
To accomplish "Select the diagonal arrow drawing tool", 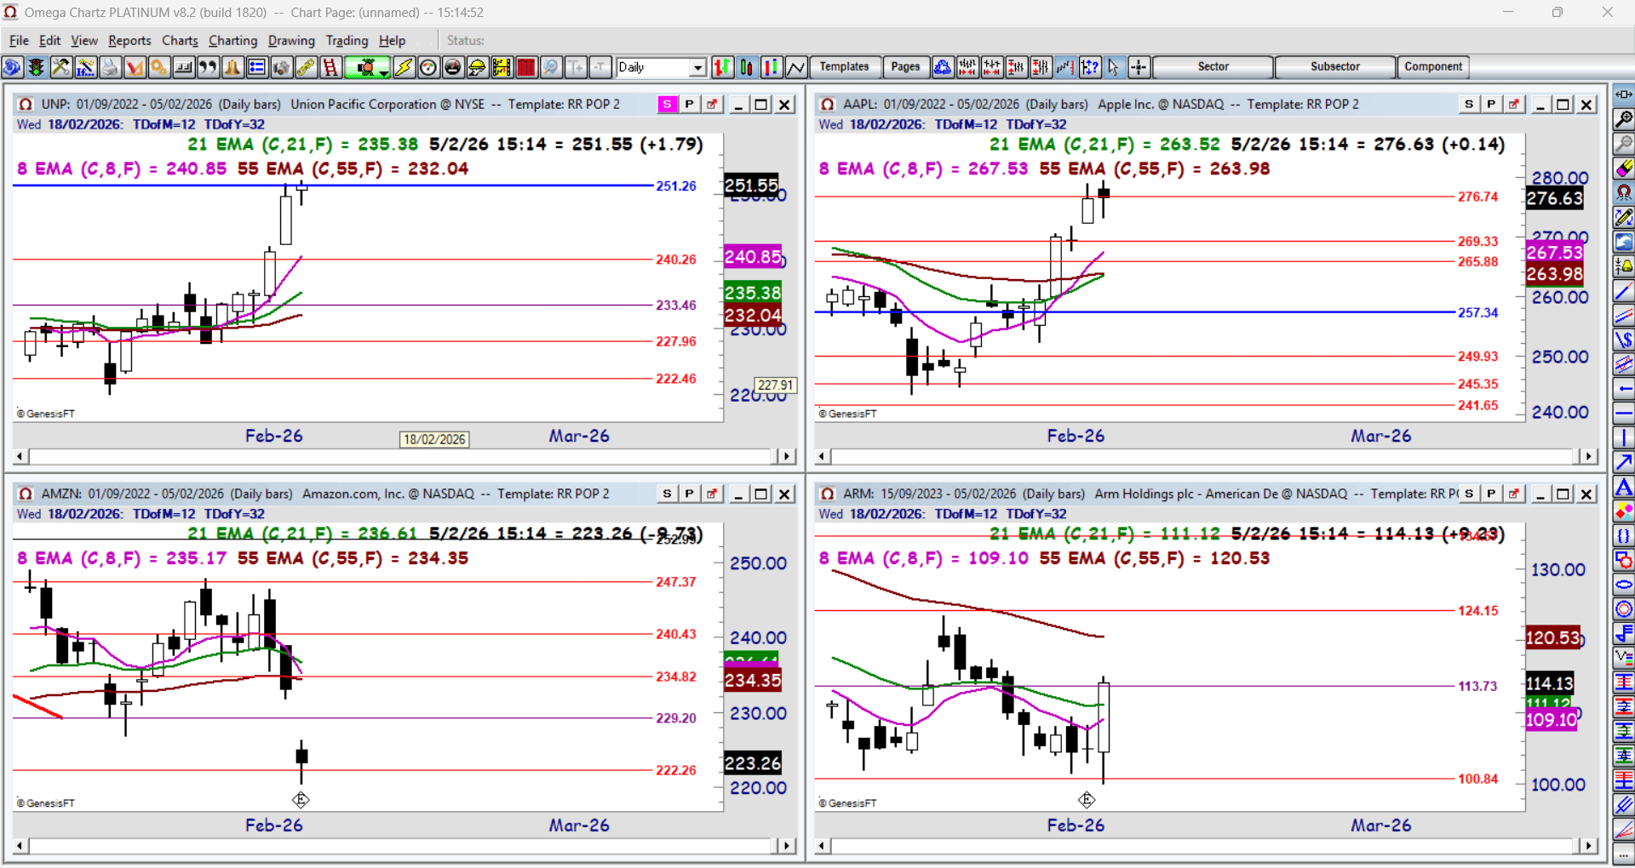I will [x=1624, y=463].
